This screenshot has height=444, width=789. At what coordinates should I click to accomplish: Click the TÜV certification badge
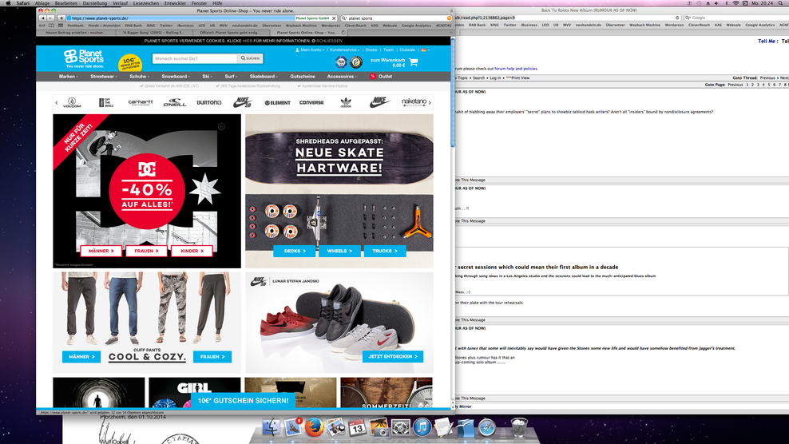tap(341, 62)
